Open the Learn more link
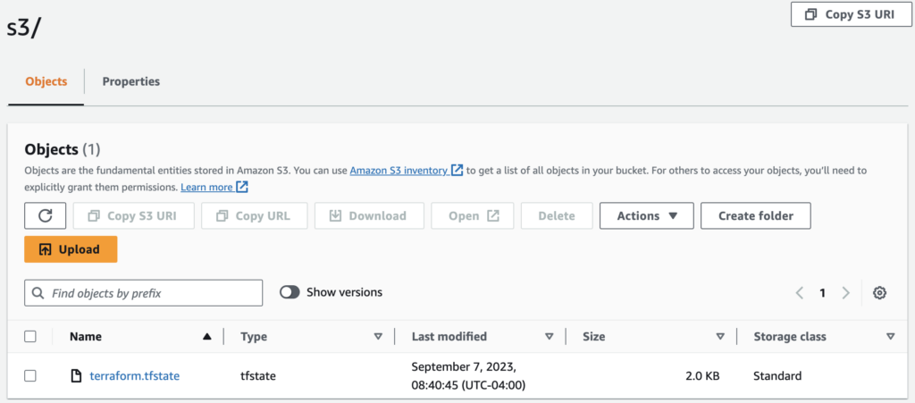 [206, 188]
